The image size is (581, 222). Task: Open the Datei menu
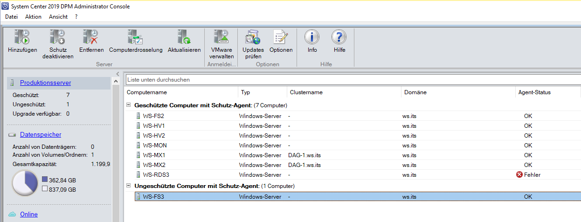[11, 17]
